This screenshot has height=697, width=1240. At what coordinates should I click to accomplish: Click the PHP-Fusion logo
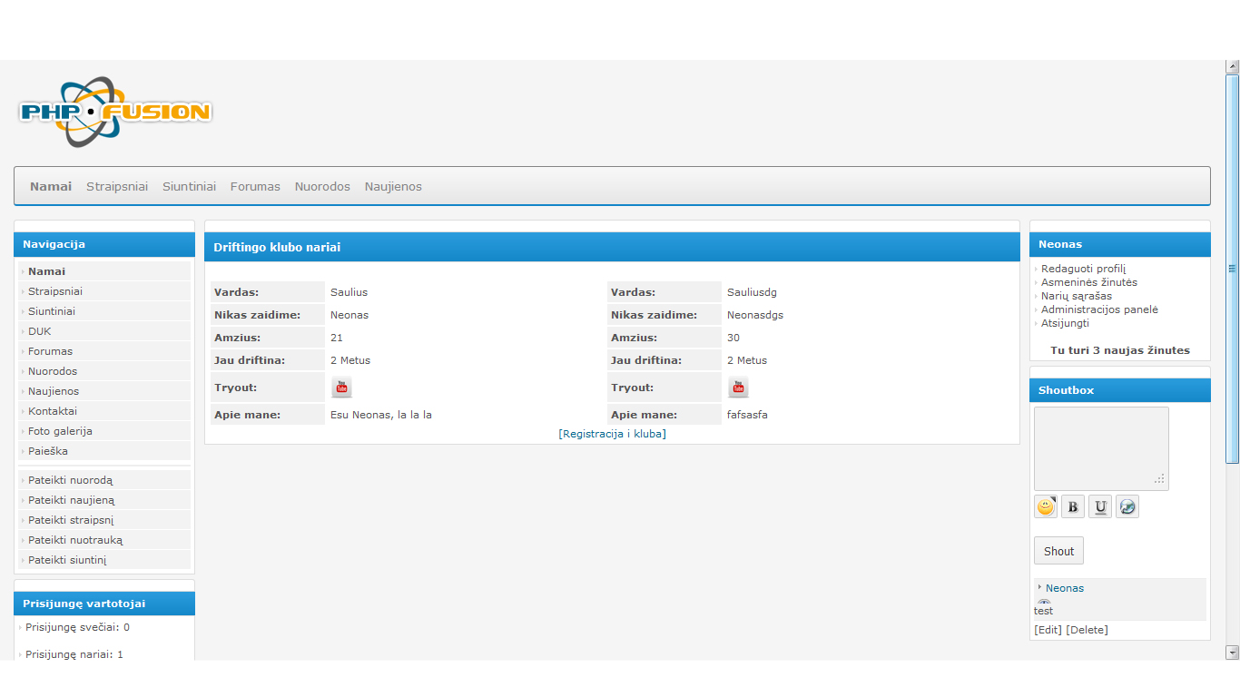[115, 113]
